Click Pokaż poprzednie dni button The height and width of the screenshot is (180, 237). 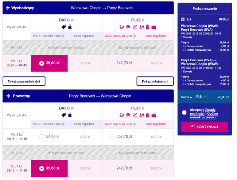point(24,81)
